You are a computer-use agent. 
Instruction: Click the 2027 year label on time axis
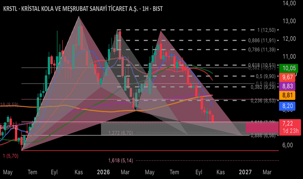pyautogui.click(x=245, y=172)
